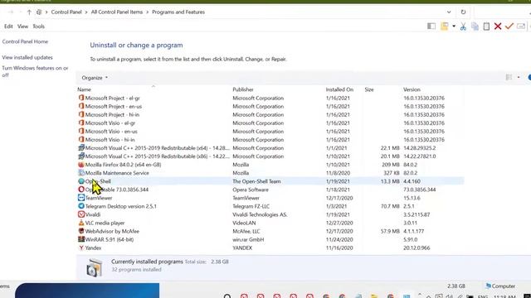Screen dimensions: 531x298
Task: Click the Copy icon in the toolbar
Action: (x=475, y=26)
